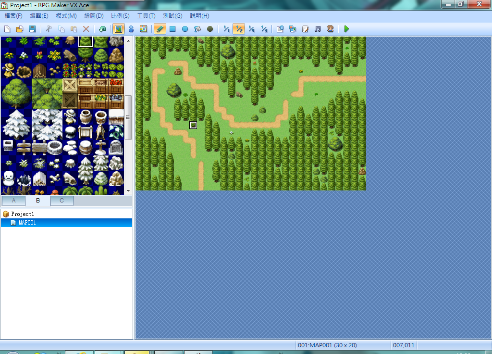This screenshot has width=492, height=354.
Task: Set map zoom to 1/2 scale
Action: pyautogui.click(x=239, y=29)
